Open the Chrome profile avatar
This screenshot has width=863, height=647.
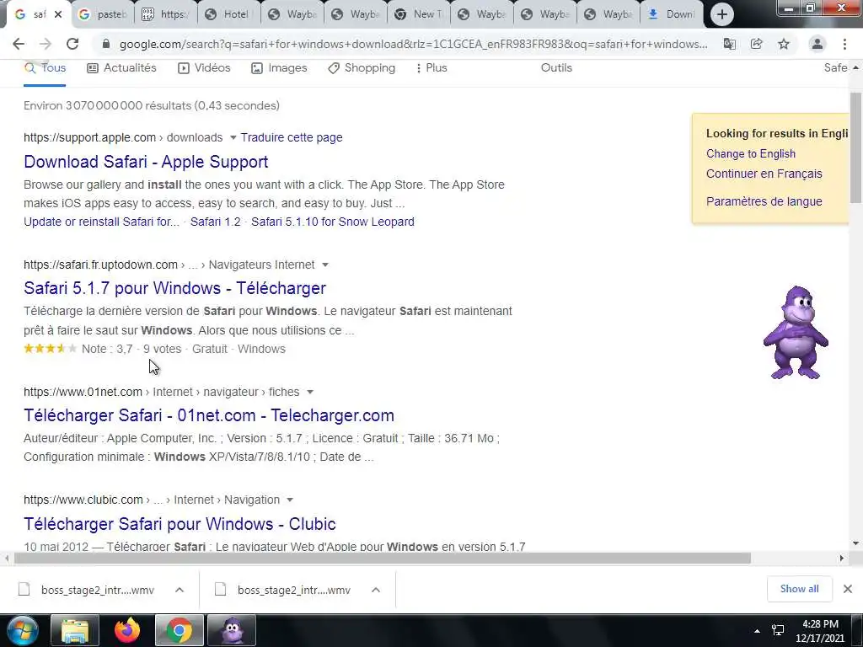(817, 44)
